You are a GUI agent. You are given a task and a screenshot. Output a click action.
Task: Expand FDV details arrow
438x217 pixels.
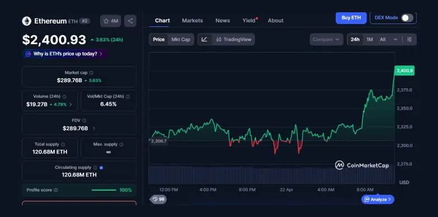(x=94, y=129)
